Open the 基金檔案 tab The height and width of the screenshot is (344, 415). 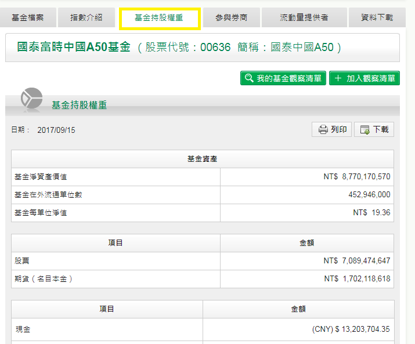pyautogui.click(x=28, y=17)
